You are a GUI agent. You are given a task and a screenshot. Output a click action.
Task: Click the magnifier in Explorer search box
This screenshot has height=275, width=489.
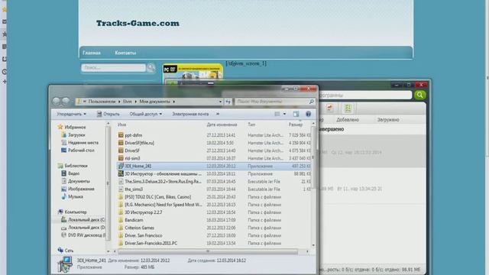(x=311, y=102)
